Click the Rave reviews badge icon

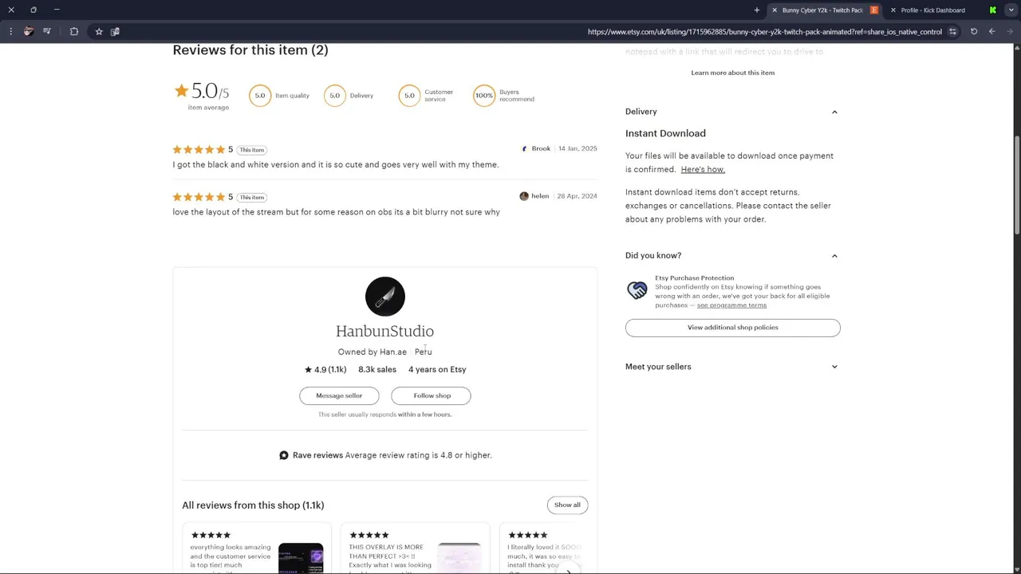point(284,455)
